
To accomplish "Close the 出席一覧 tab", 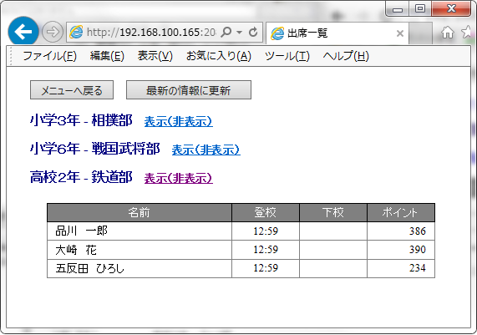I will [x=400, y=33].
